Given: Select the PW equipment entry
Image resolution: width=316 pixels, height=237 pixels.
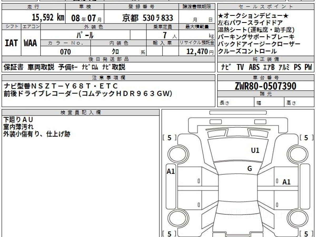Looking at the screenshot, I should pos(308,67).
